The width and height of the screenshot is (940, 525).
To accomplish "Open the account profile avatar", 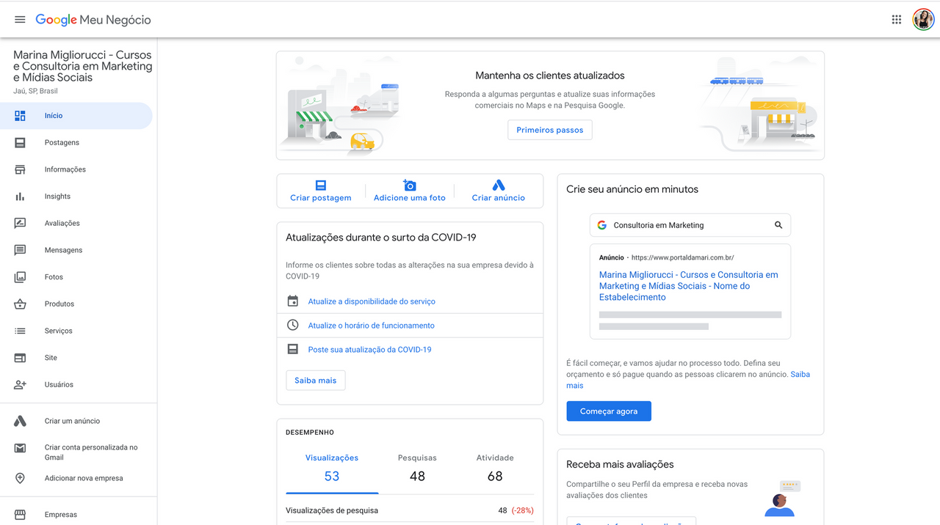I will 923,20.
